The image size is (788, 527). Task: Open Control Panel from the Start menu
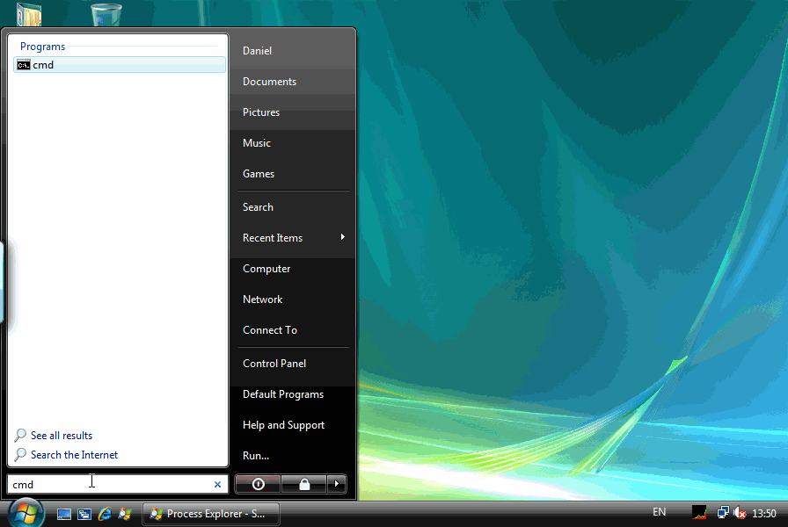click(x=274, y=363)
